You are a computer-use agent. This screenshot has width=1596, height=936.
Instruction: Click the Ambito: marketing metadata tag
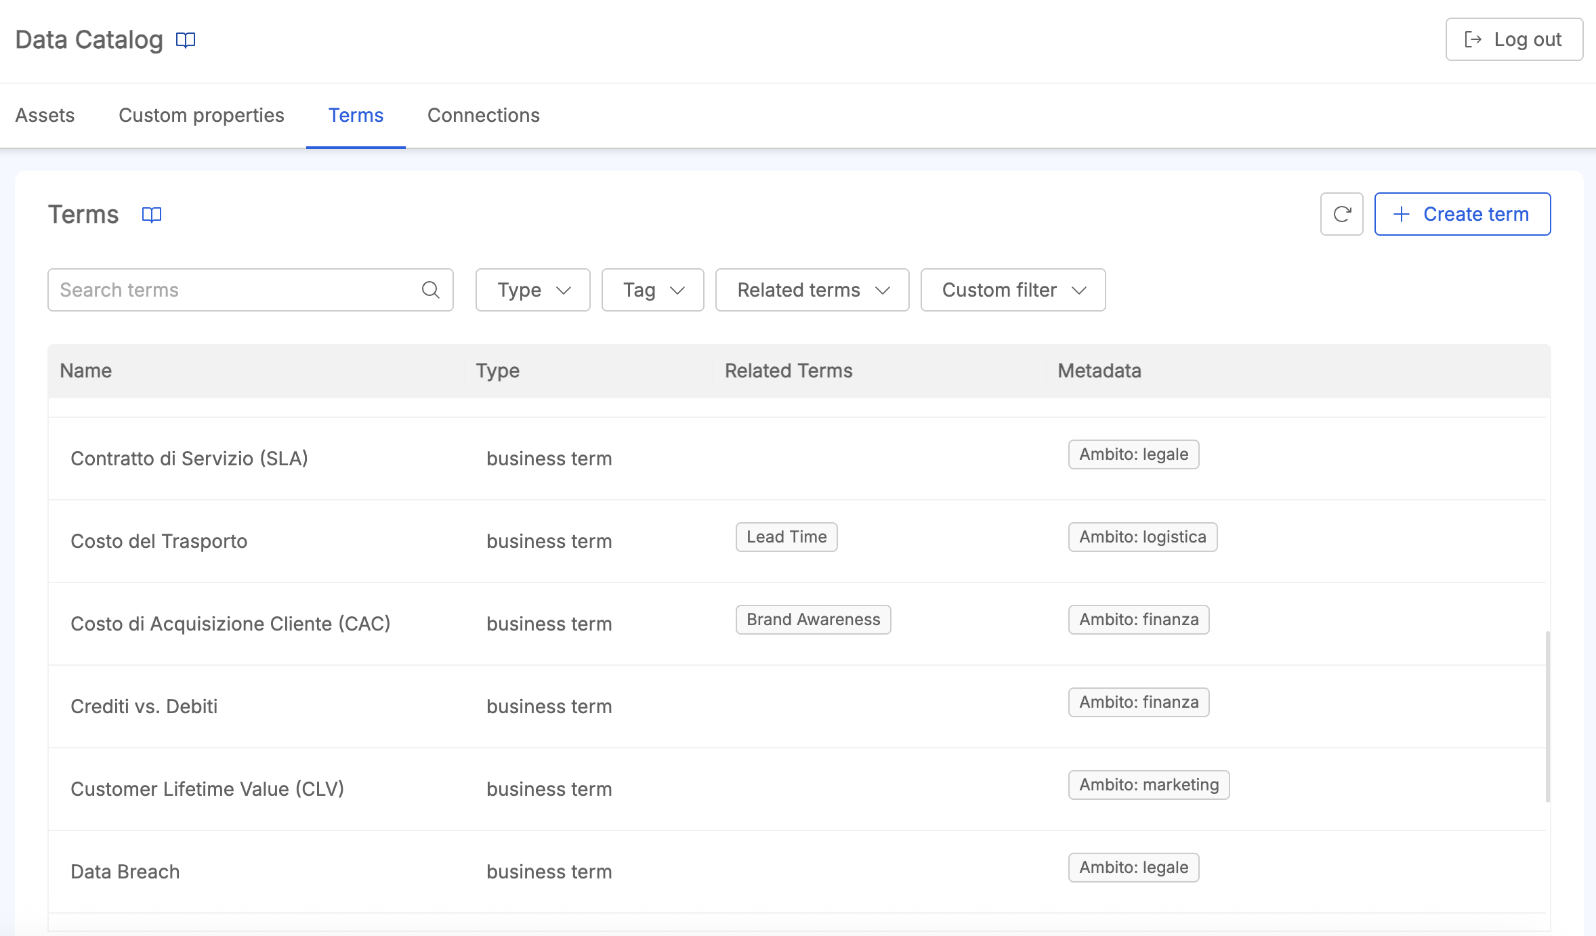pyautogui.click(x=1149, y=785)
